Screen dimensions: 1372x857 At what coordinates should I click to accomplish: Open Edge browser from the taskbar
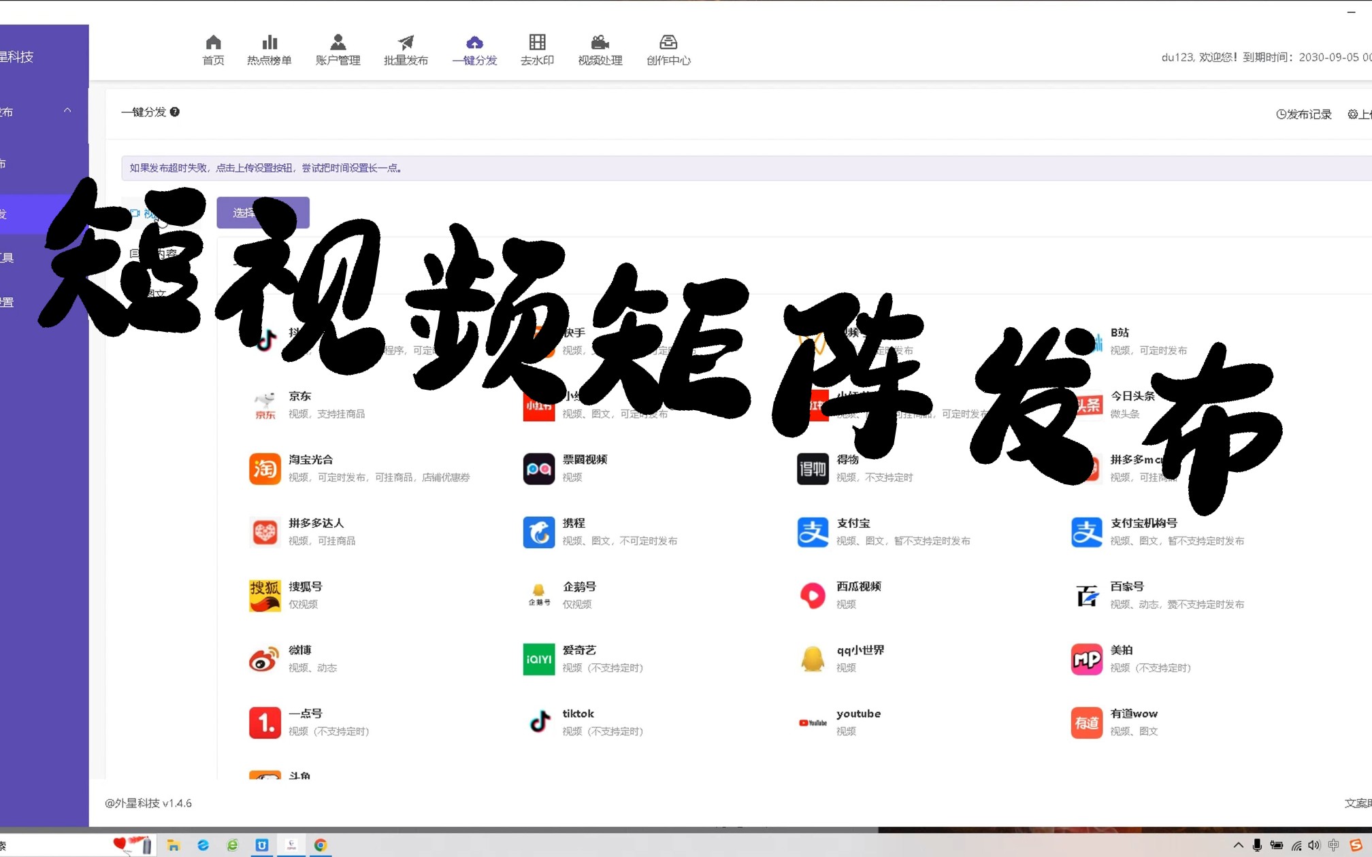coord(203,845)
